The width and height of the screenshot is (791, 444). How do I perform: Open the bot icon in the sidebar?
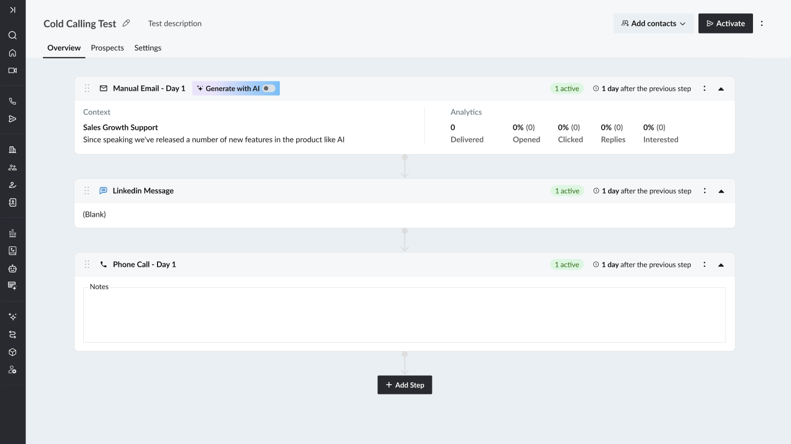pos(13,268)
